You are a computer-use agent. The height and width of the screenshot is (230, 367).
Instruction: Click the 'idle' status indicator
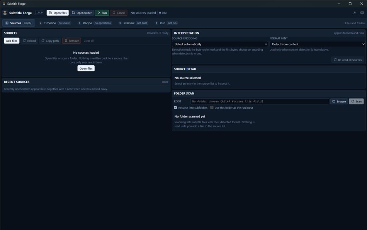coord(163,13)
